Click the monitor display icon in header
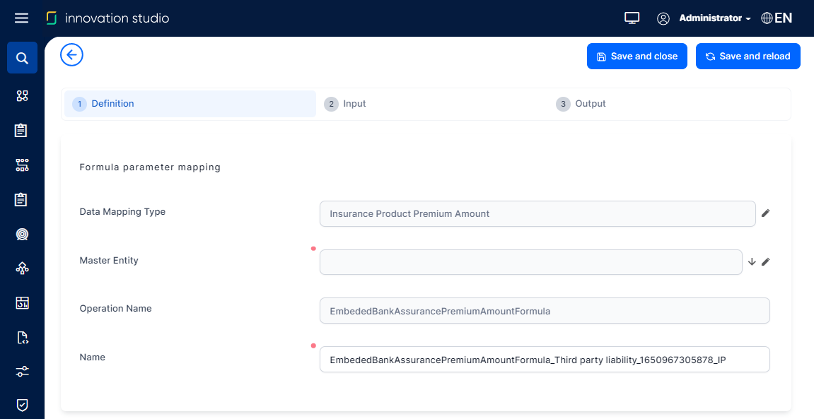The width and height of the screenshot is (814, 419). click(x=632, y=18)
